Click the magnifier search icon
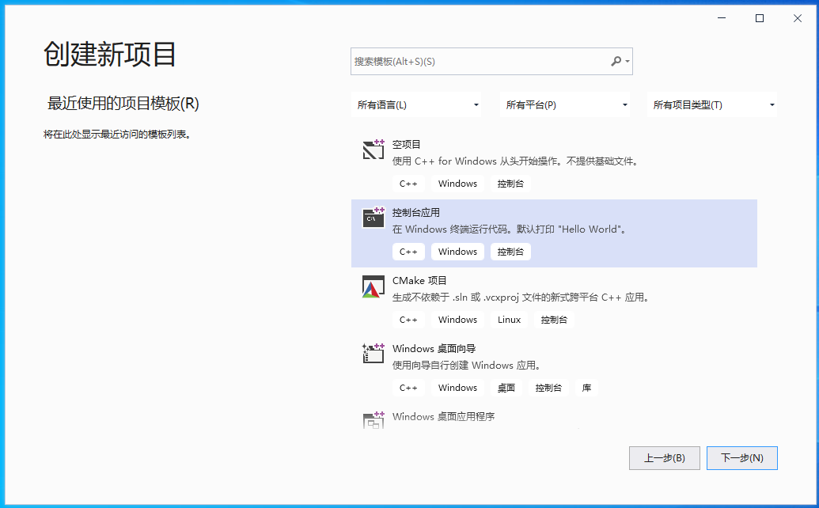 (x=616, y=62)
